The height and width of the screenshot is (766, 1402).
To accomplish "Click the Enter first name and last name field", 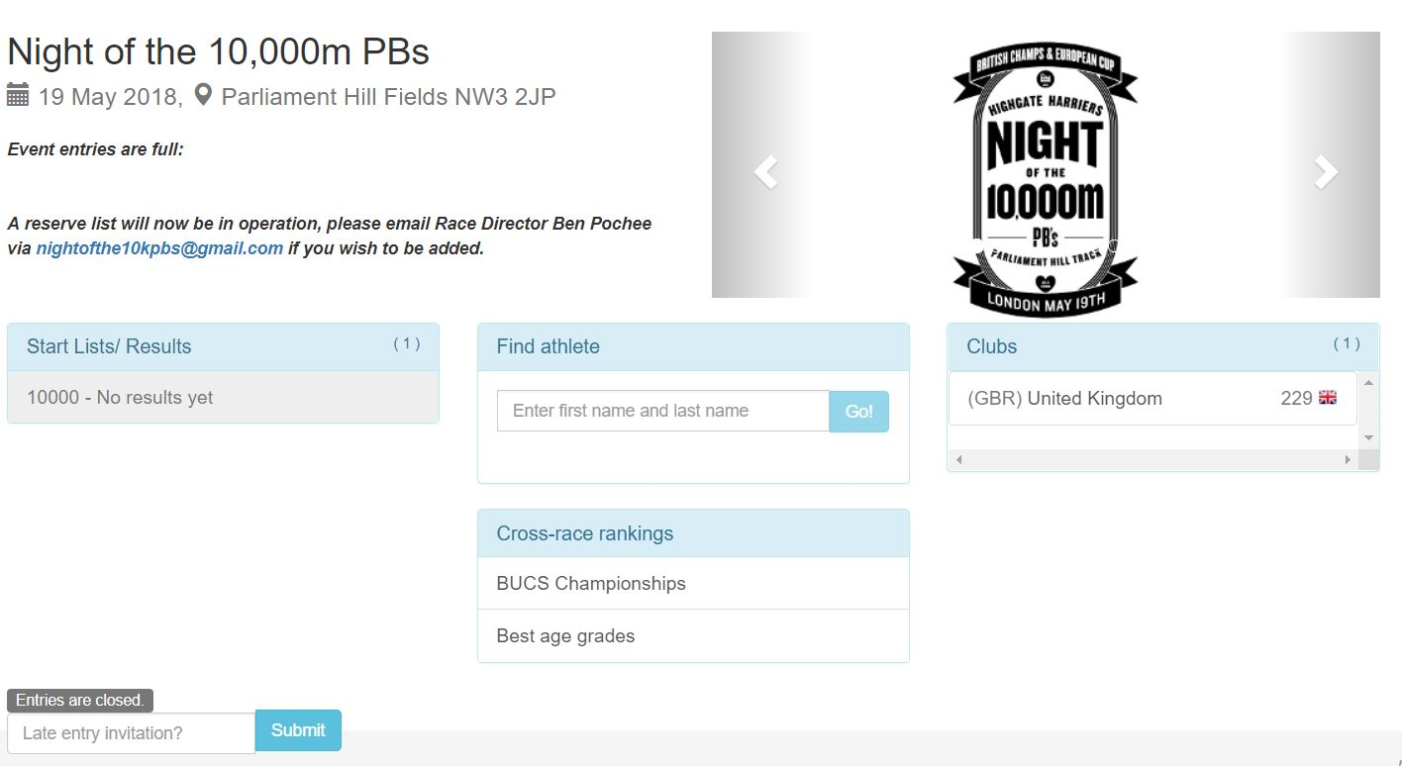I will (663, 411).
